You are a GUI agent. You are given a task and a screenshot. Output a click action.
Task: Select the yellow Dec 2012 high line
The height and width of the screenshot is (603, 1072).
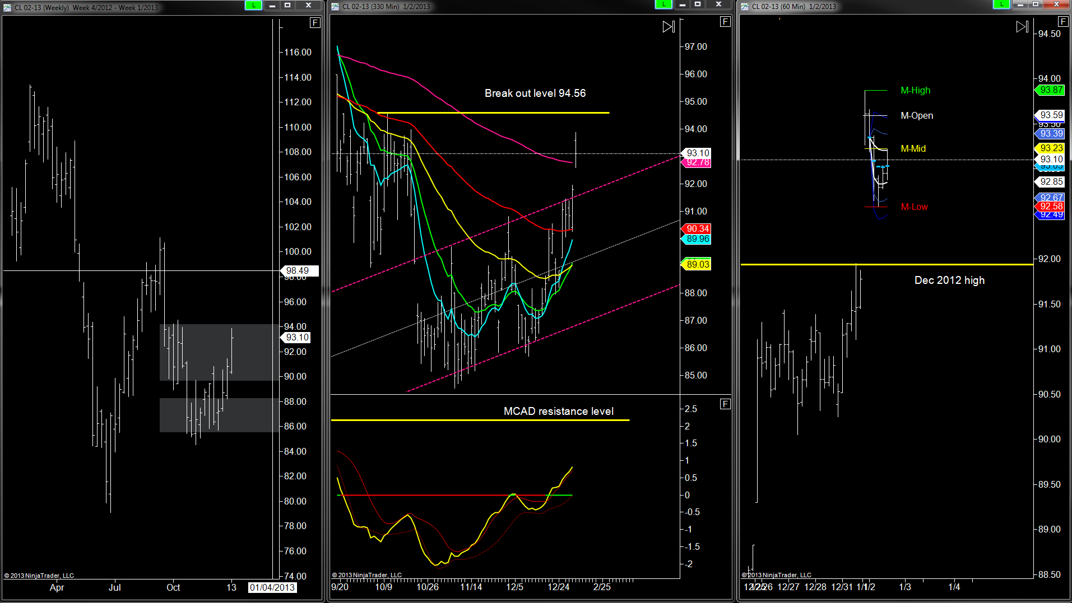tap(887, 264)
